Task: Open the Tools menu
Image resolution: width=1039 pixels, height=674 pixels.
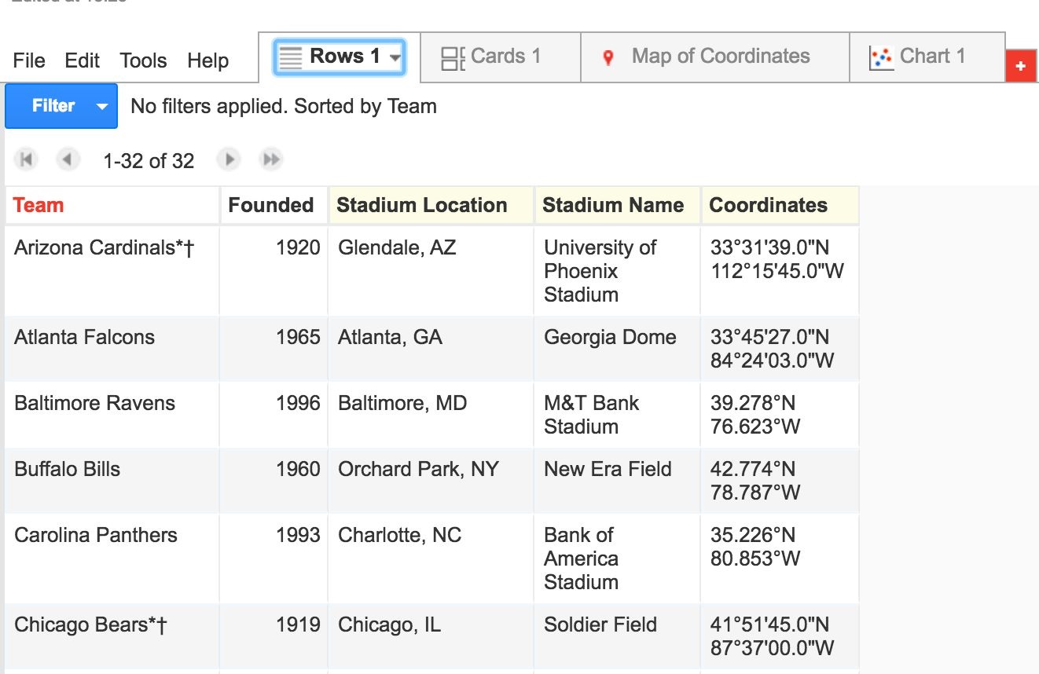Action: click(x=143, y=60)
